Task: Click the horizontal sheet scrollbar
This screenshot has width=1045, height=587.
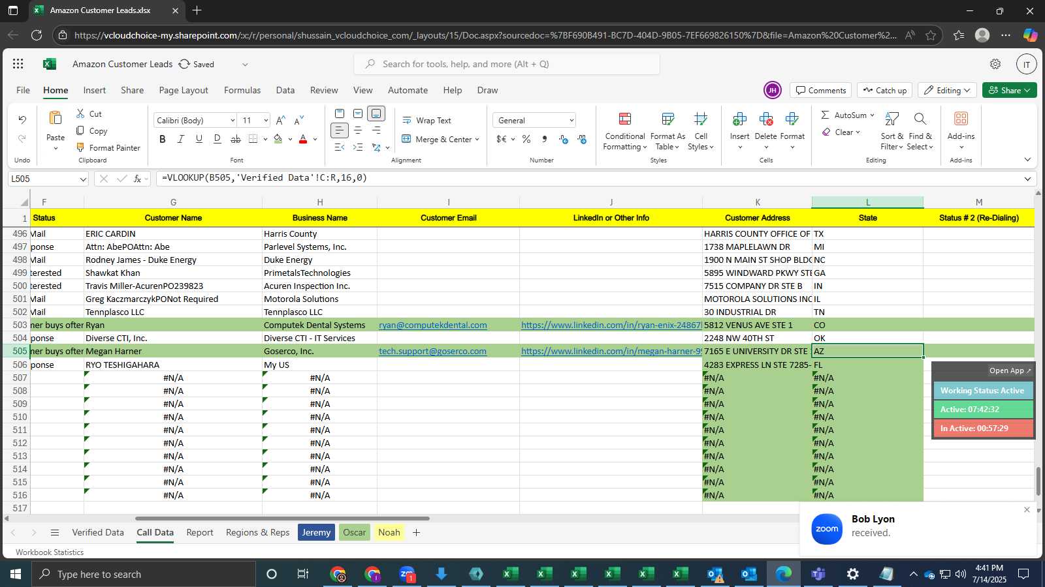Action: coord(282,519)
